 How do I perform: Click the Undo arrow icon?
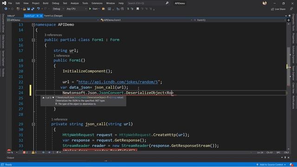[x=39, y=9]
